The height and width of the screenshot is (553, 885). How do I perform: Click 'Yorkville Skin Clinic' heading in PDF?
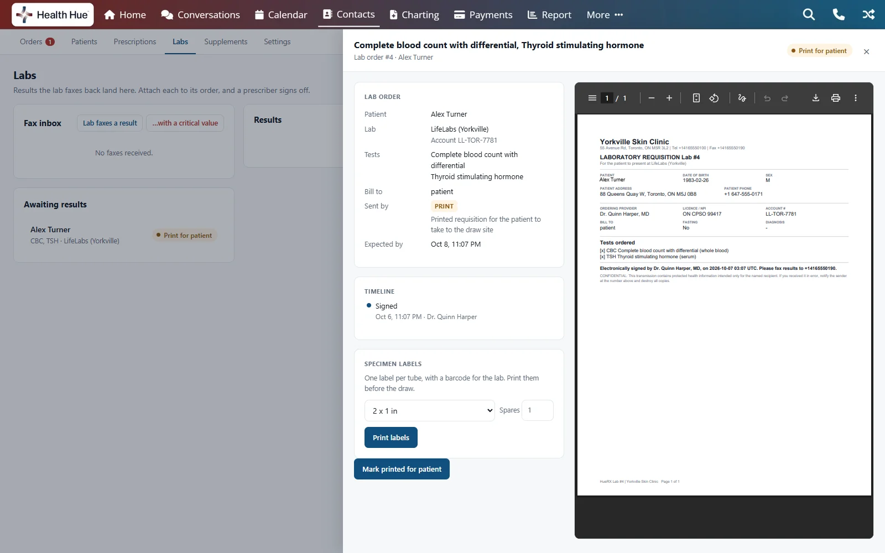tap(634, 142)
